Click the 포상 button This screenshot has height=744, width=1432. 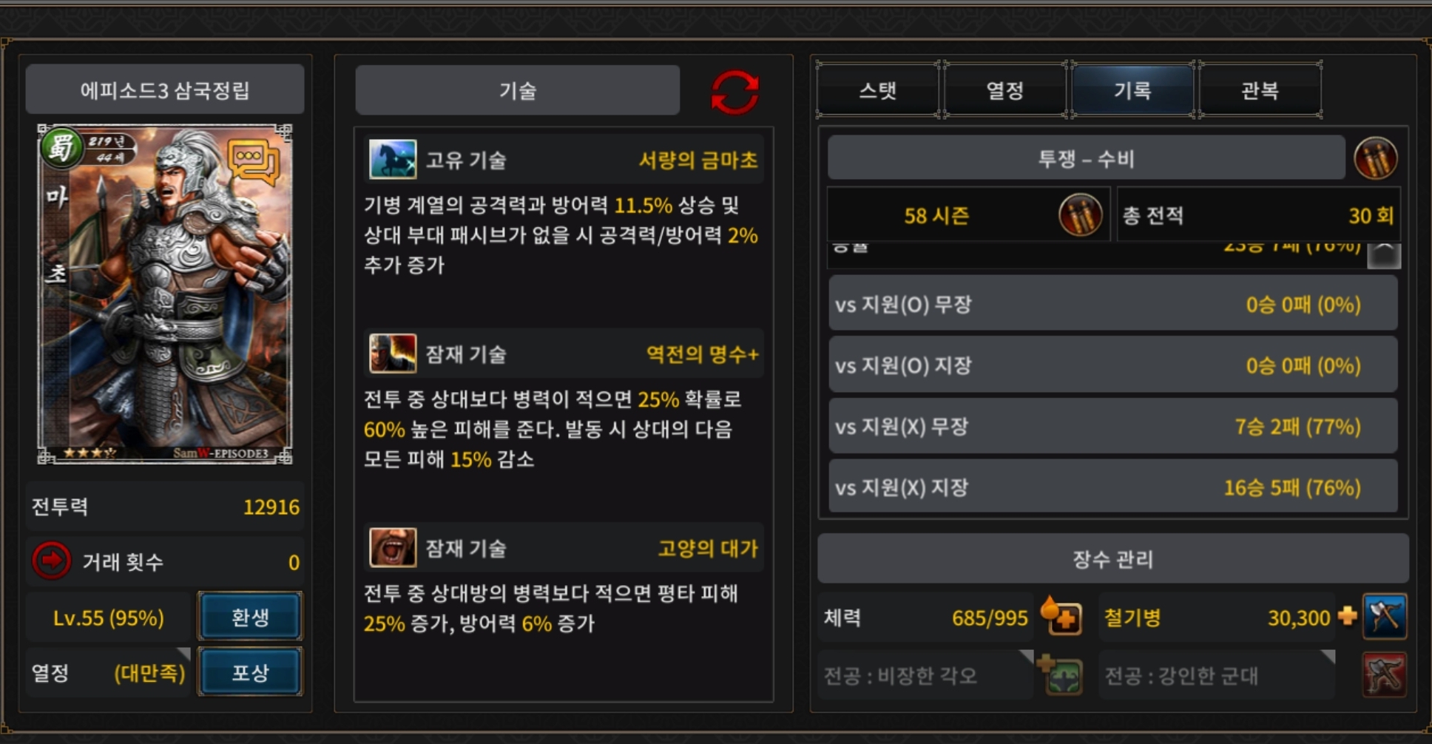coord(250,672)
